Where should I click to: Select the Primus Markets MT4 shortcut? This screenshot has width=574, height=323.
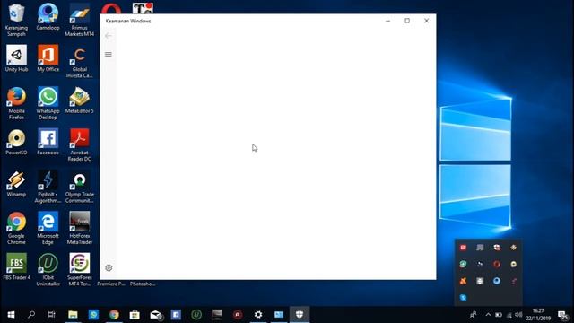pyautogui.click(x=80, y=20)
